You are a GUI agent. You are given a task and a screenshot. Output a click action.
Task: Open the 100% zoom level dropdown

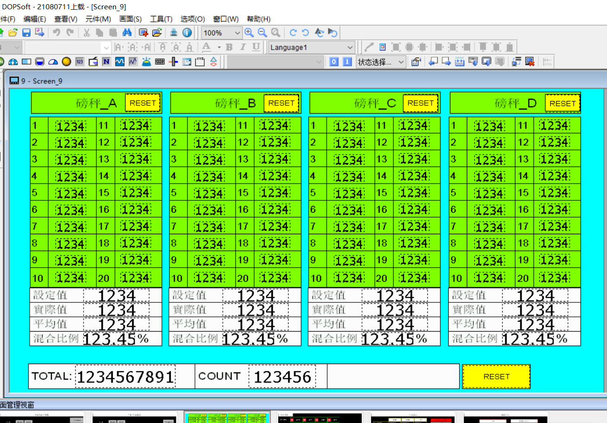(x=237, y=33)
